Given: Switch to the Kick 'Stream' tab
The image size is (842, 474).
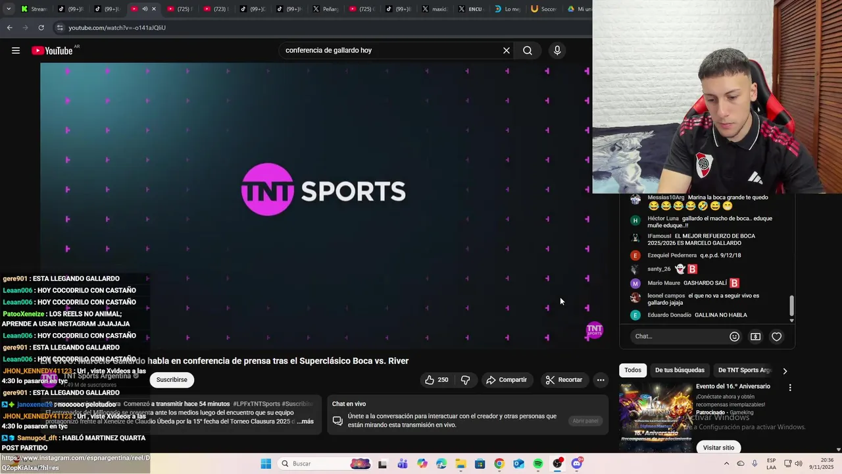Looking at the screenshot, I should (34, 9).
